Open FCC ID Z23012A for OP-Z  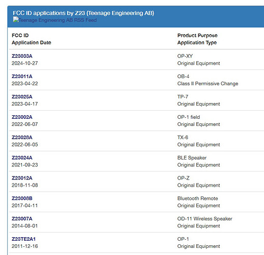22,178
